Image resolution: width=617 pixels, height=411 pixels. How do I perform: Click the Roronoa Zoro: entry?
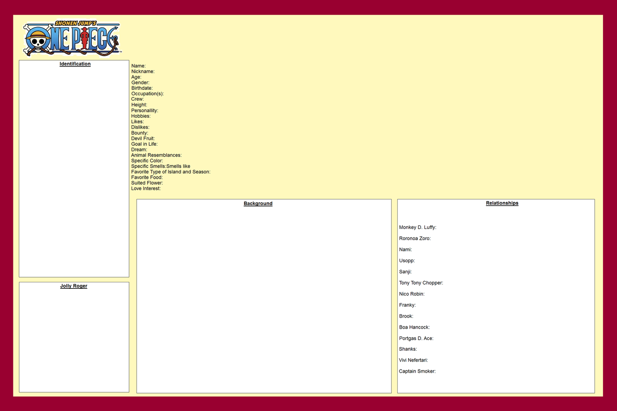[x=415, y=239]
